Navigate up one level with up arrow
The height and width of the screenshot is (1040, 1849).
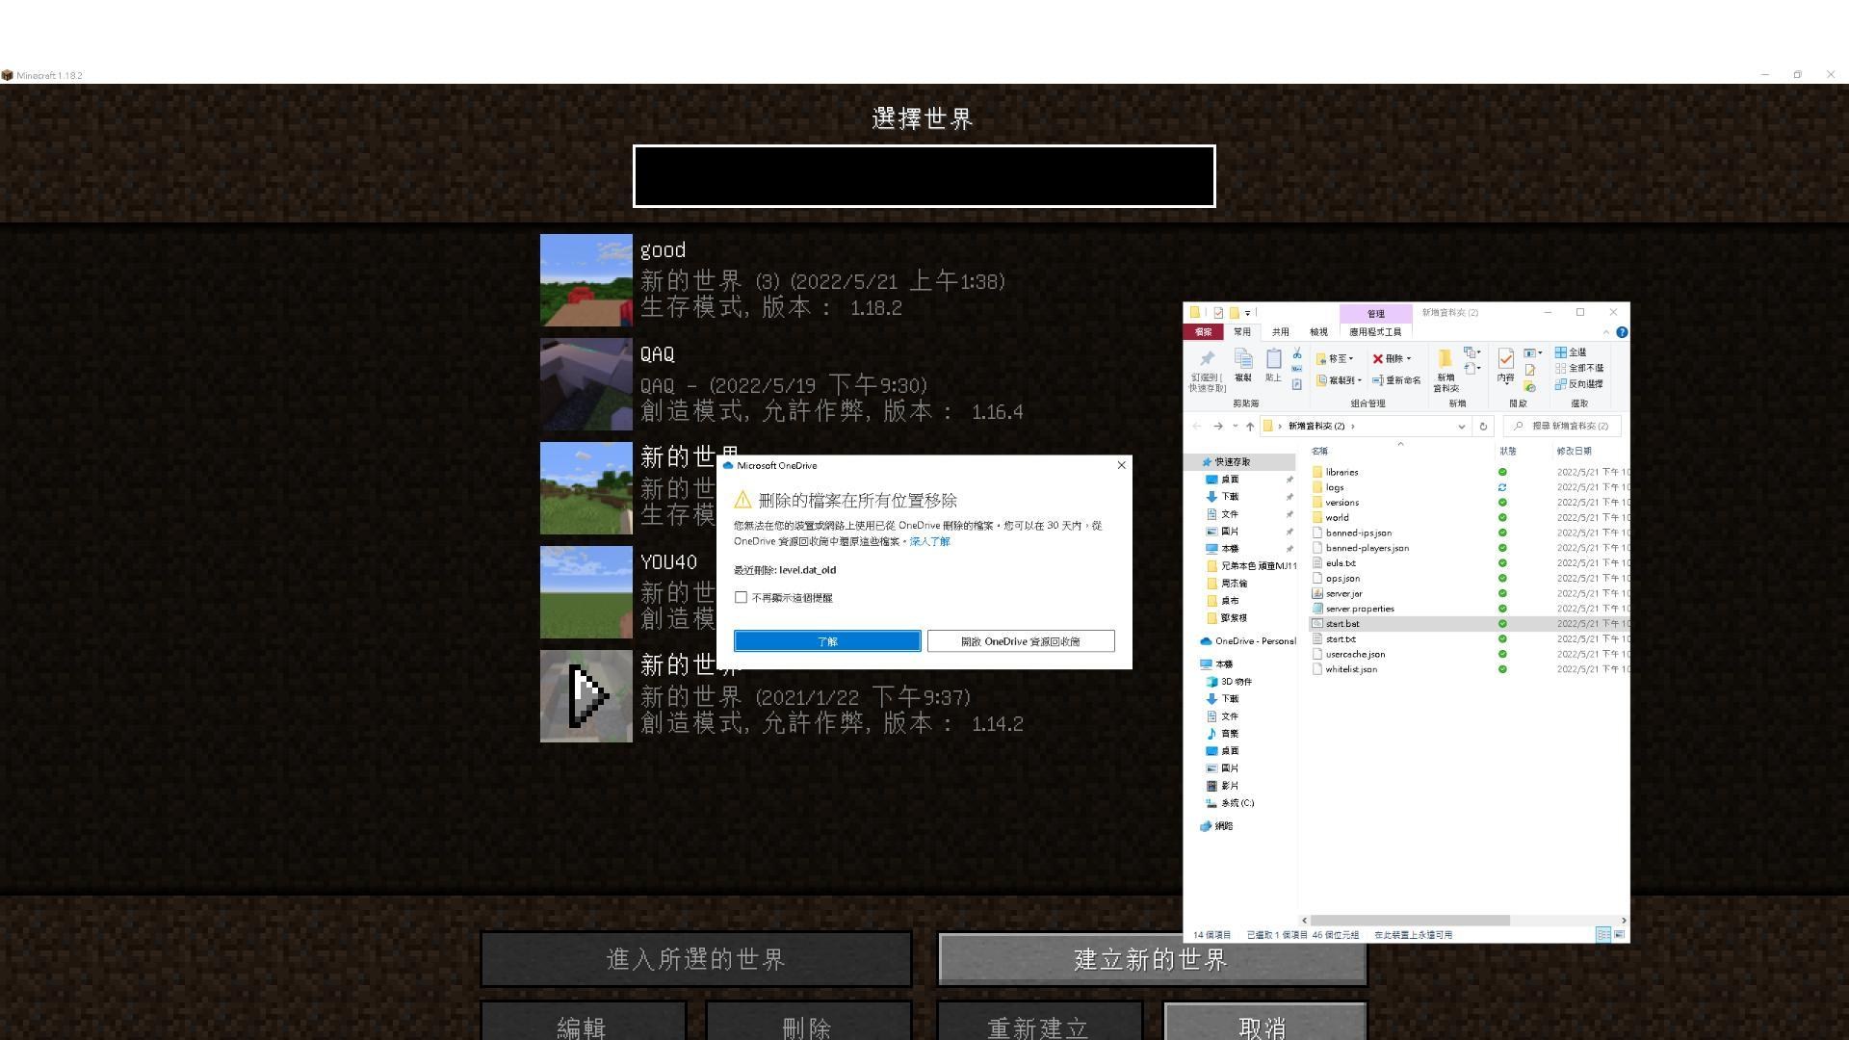point(1251,427)
